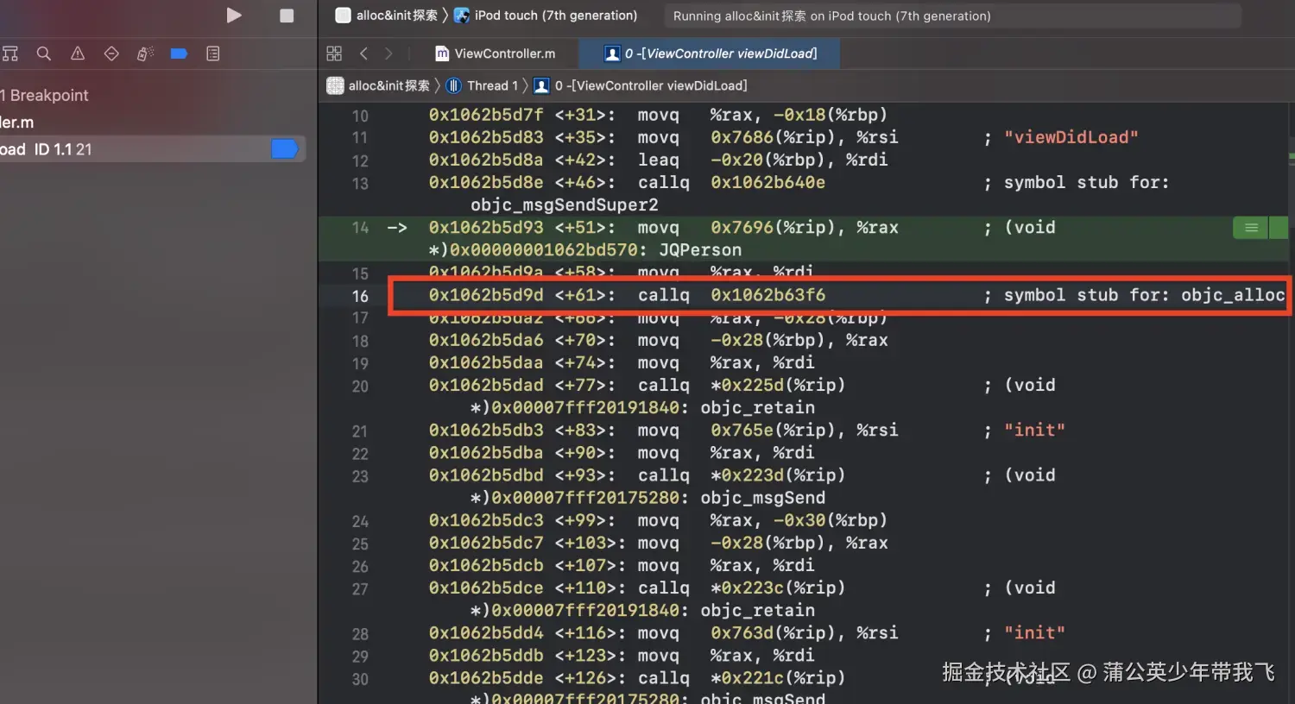1295x704 pixels.
Task: Click line number 14 in gutter
Action: click(x=360, y=228)
